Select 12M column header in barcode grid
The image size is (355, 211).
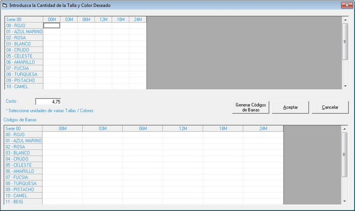[183, 128]
